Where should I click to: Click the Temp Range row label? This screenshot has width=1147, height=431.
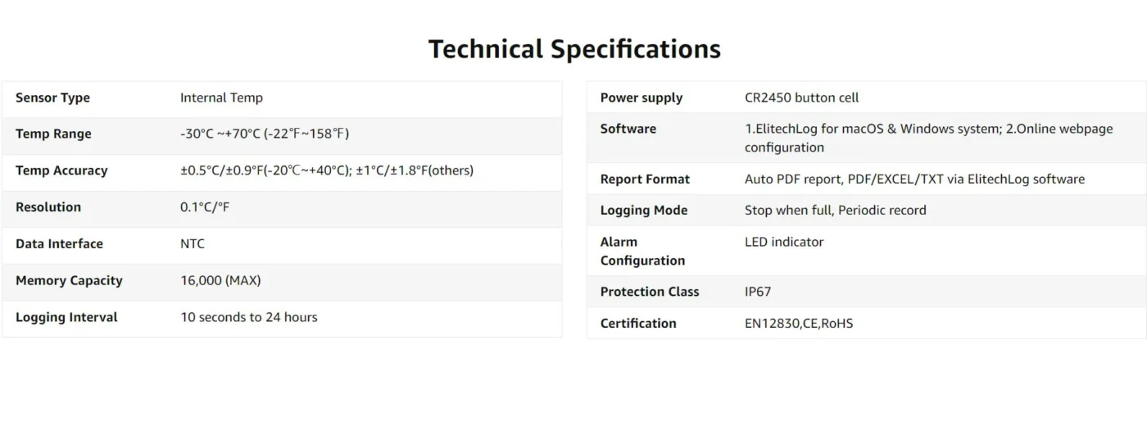pyautogui.click(x=53, y=134)
